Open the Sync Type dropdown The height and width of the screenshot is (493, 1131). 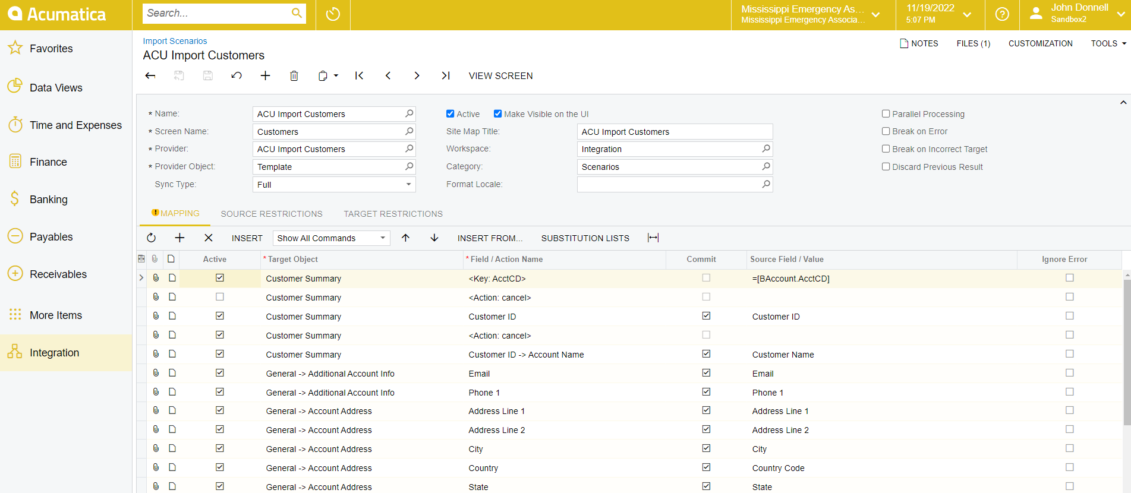pos(408,184)
